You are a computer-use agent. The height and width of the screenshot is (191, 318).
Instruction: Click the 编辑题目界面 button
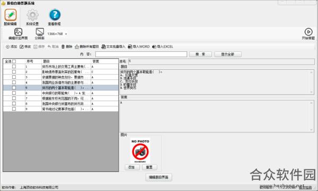(158, 177)
